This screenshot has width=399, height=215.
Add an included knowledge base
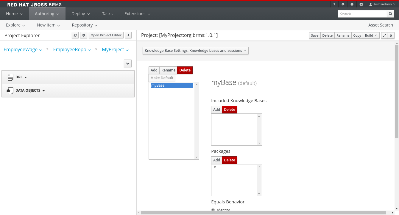(x=216, y=110)
